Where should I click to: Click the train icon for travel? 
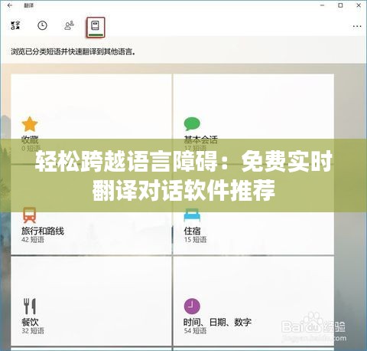pyautogui.click(x=29, y=215)
